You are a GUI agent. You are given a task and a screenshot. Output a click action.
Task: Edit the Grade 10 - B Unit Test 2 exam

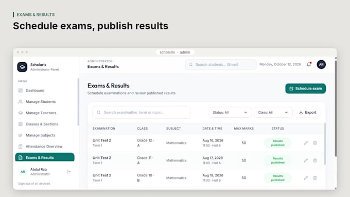point(306,178)
